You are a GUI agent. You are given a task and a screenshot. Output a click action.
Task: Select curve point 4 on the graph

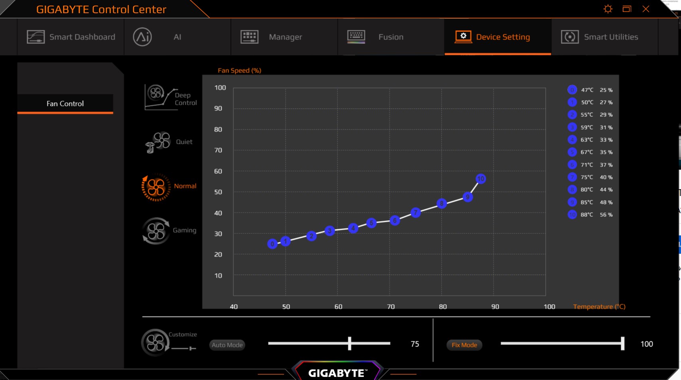click(353, 228)
